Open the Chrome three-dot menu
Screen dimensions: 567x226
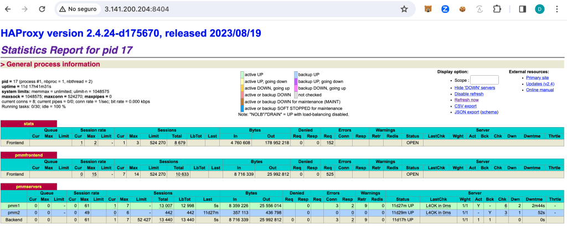tap(557, 9)
